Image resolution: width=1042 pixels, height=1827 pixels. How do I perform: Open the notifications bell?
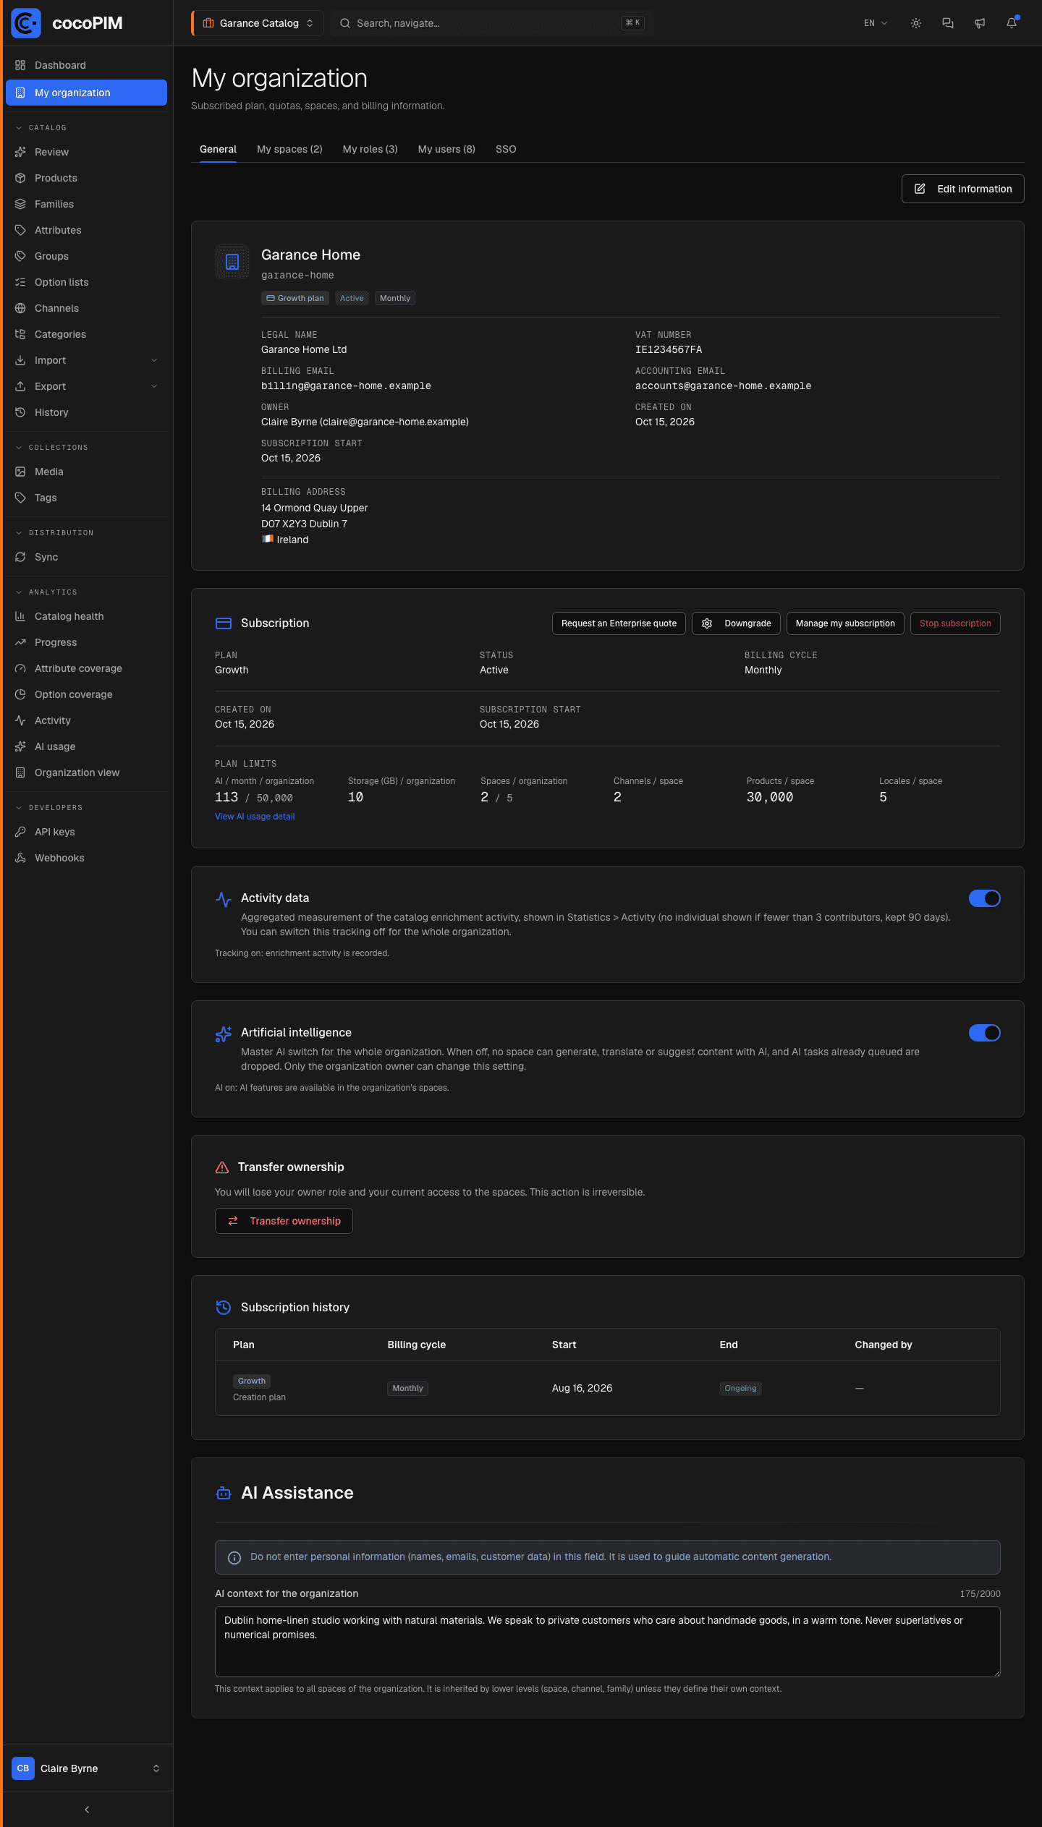(x=1012, y=23)
